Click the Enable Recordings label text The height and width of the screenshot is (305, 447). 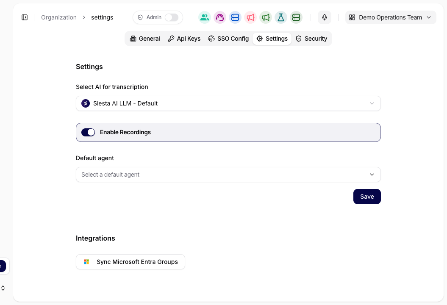[125, 132]
